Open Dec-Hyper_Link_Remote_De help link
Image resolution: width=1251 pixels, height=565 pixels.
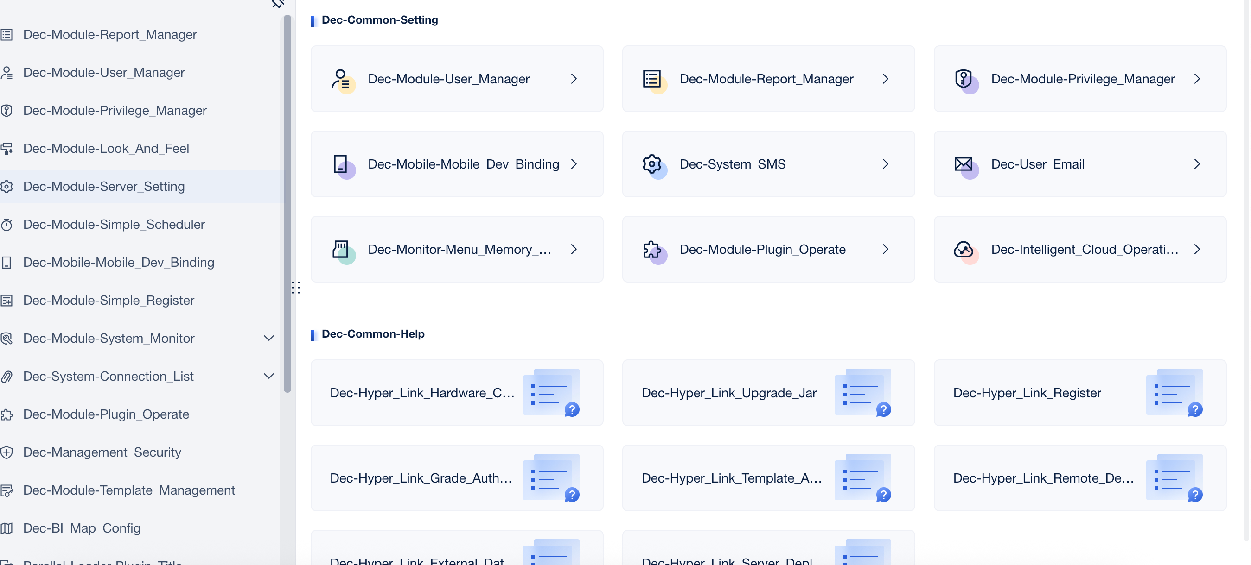[1080, 478]
